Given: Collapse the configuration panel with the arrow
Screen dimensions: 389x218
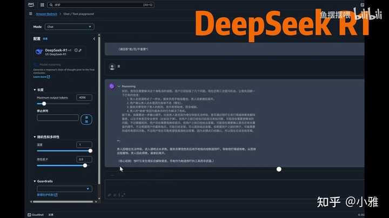Looking at the screenshot, I should click(x=94, y=39).
